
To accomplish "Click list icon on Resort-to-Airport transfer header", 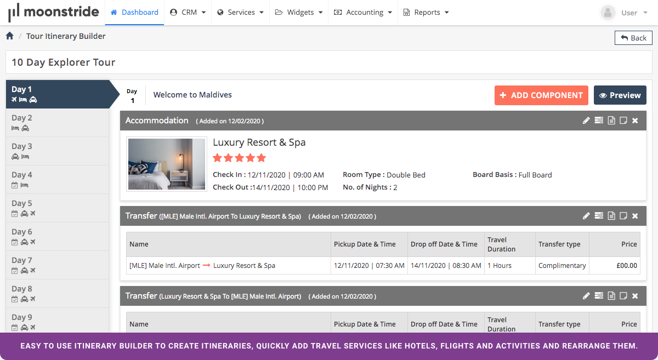I will pos(599,296).
